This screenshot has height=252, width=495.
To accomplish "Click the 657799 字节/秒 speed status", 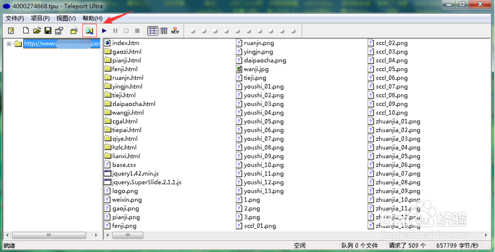I will pyautogui.click(x=457, y=246).
